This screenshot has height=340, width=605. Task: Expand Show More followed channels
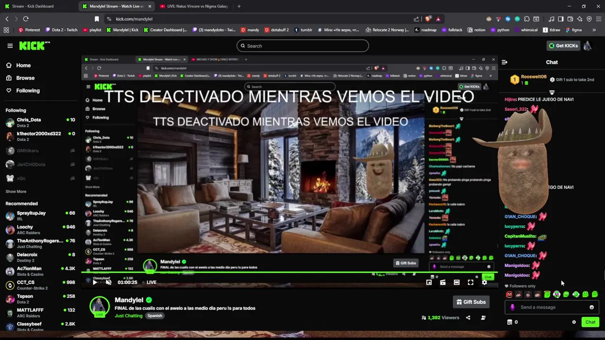pyautogui.click(x=16, y=192)
